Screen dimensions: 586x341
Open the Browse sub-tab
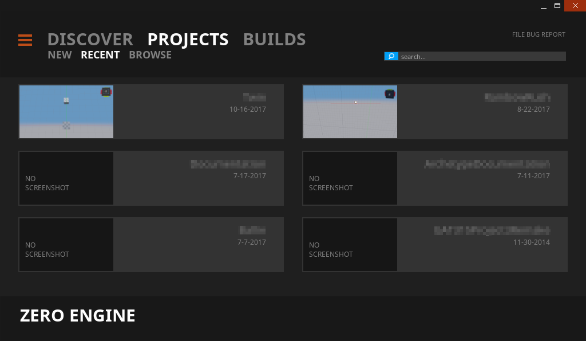(x=151, y=55)
